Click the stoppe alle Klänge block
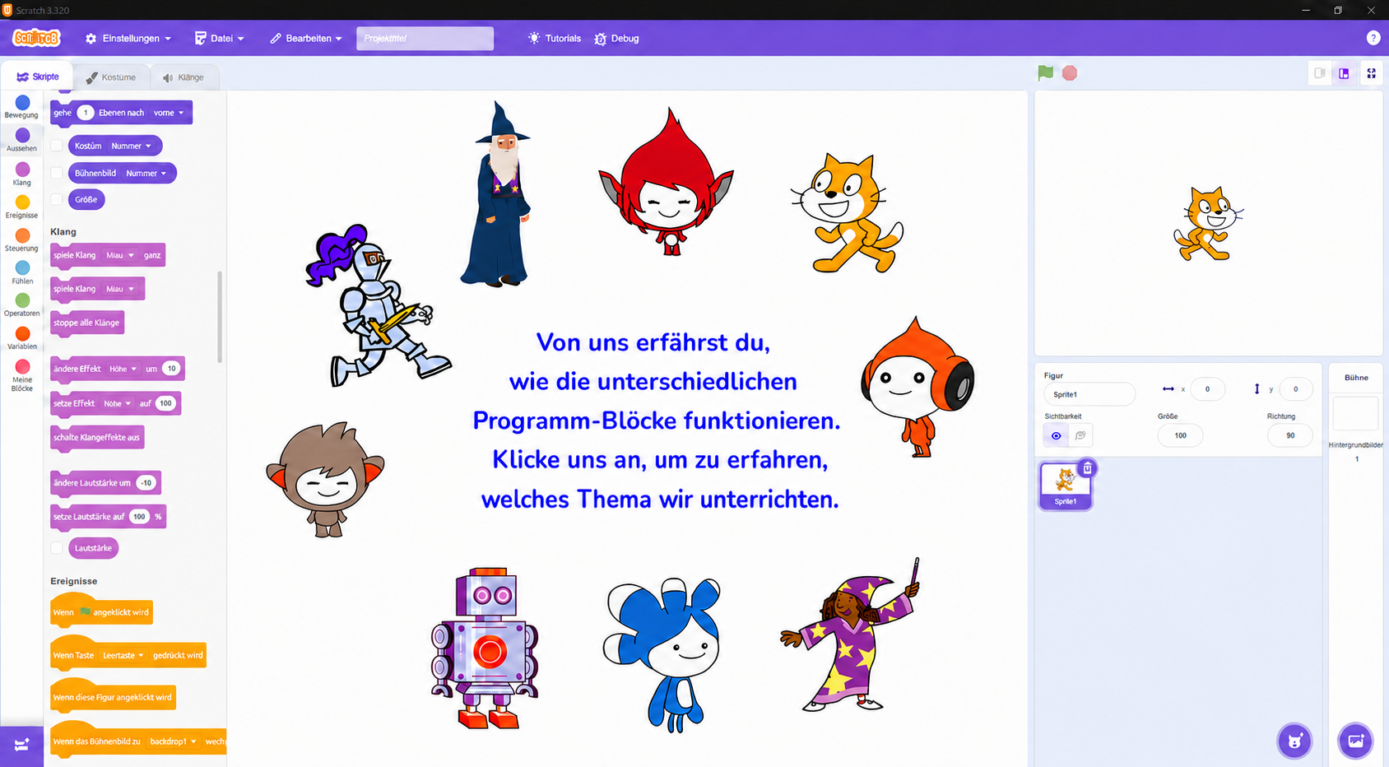 [87, 323]
